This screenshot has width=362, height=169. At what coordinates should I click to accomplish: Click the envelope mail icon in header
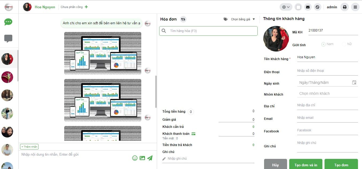pos(308,7)
